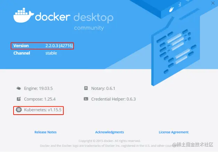Click the 'Kubernetes: v1.15.5' text
218x152 pixels.
pyautogui.click(x=43, y=110)
